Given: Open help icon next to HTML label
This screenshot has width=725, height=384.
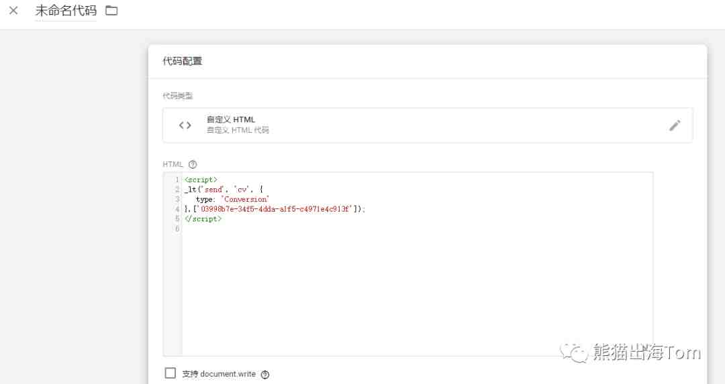Looking at the screenshot, I should [193, 164].
